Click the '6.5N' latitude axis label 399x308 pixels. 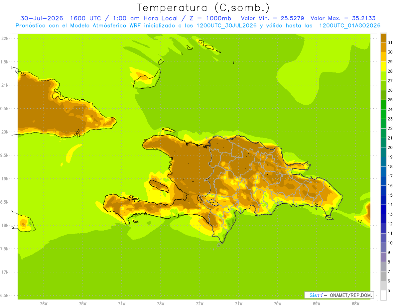(x=5, y=295)
